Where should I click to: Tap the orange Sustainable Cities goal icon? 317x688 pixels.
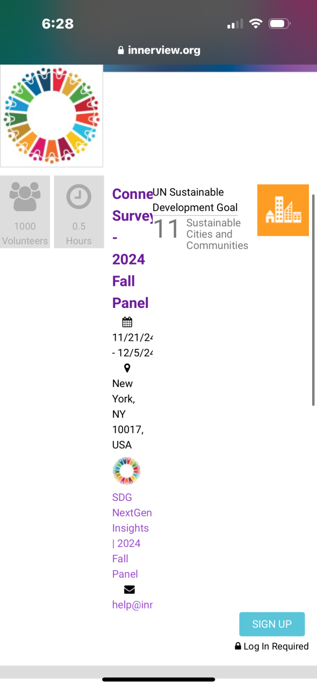tap(283, 210)
